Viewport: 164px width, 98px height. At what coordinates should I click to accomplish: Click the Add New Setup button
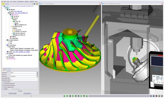click(13, 93)
